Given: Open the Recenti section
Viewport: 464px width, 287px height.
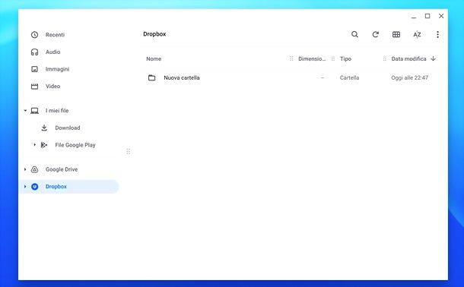Looking at the screenshot, I should (x=55, y=35).
